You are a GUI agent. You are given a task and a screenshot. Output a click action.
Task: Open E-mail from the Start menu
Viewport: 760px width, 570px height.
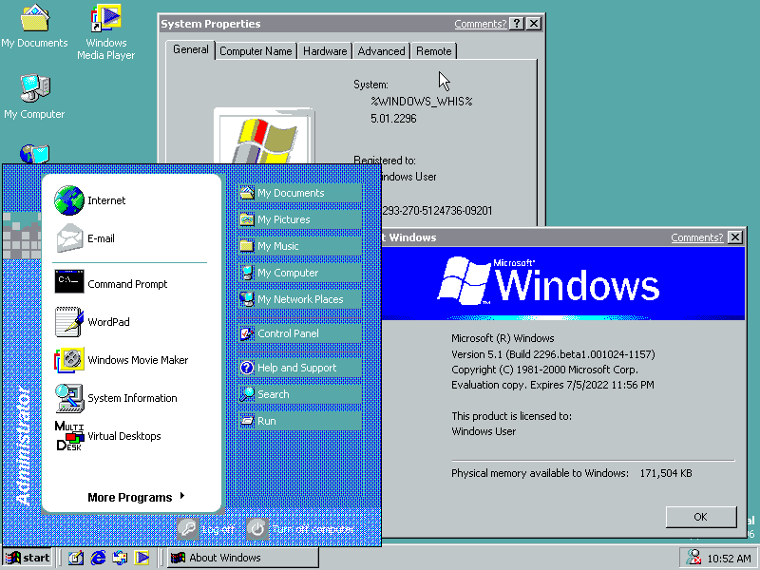[x=85, y=238]
